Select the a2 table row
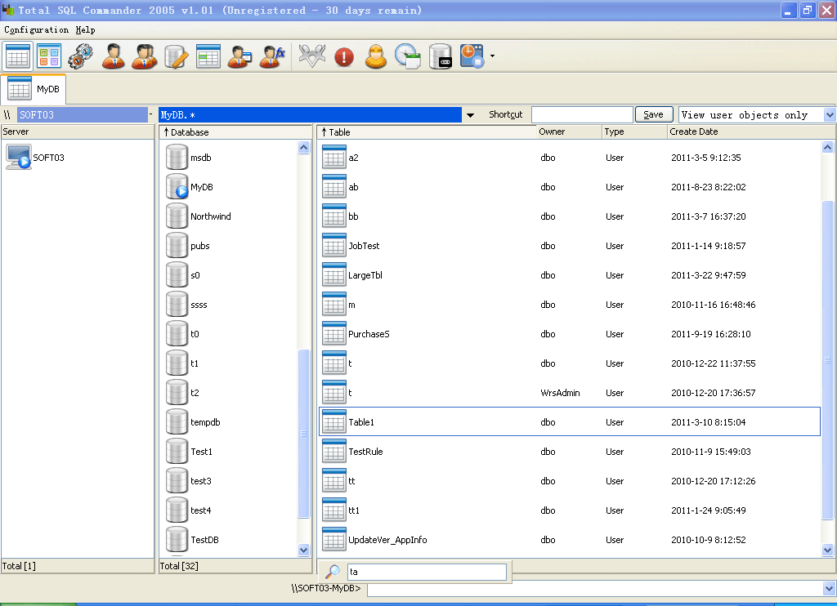This screenshot has height=606, width=837. point(570,158)
